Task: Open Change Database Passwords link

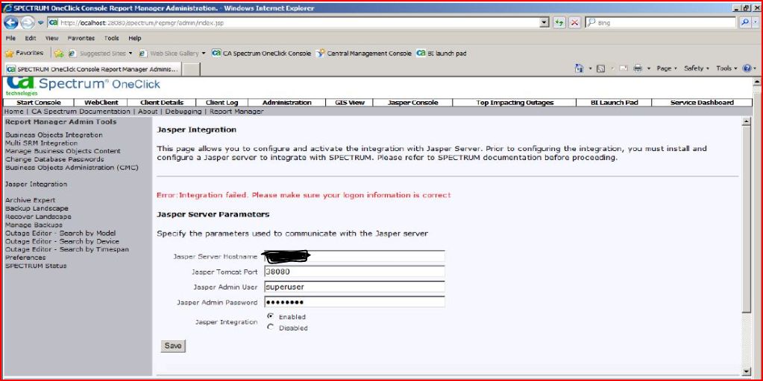Action: [x=54, y=159]
